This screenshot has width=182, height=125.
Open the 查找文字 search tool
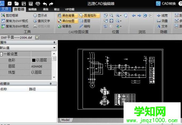pyautogui.click(x=42, y=21)
